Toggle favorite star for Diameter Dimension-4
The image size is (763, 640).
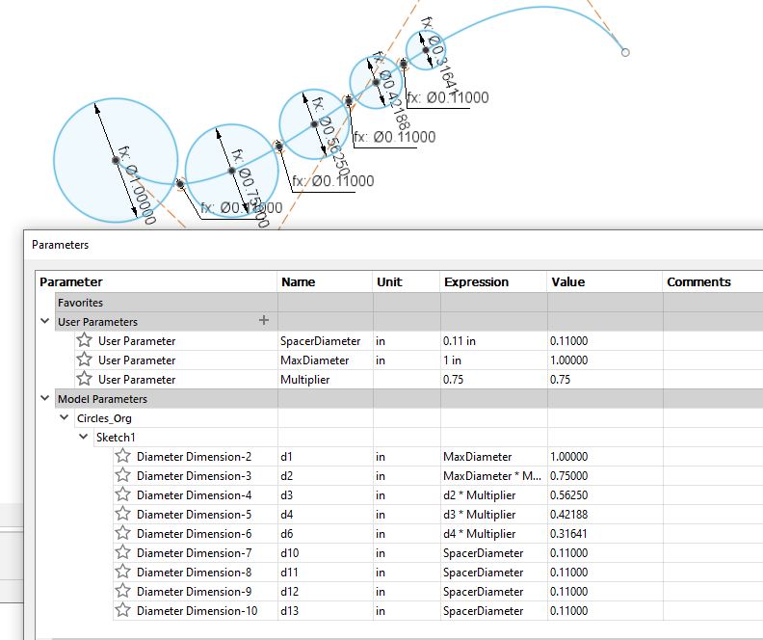click(122, 494)
